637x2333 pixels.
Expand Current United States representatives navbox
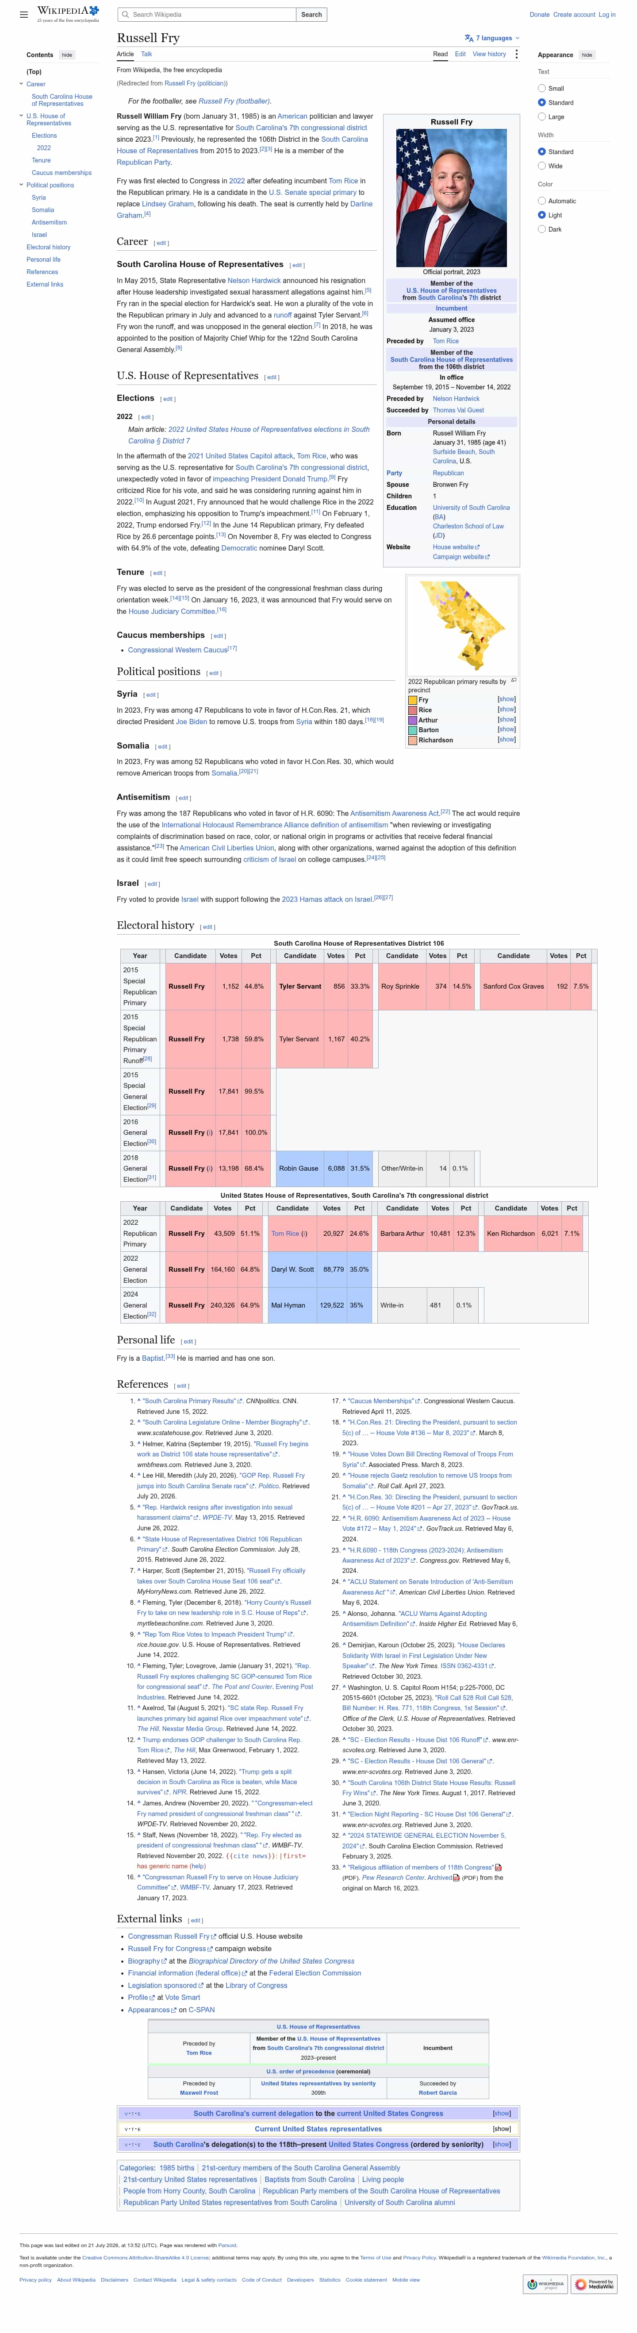click(501, 2128)
